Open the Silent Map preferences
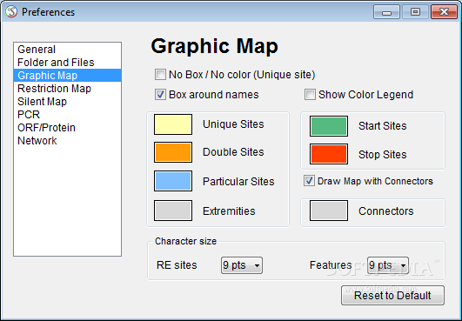Image resolution: width=462 pixels, height=321 pixels. pyautogui.click(x=67, y=101)
